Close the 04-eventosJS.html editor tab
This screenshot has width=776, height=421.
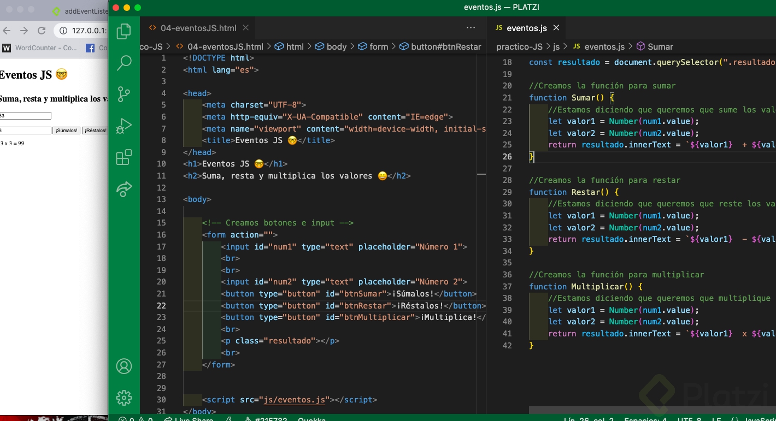246,28
